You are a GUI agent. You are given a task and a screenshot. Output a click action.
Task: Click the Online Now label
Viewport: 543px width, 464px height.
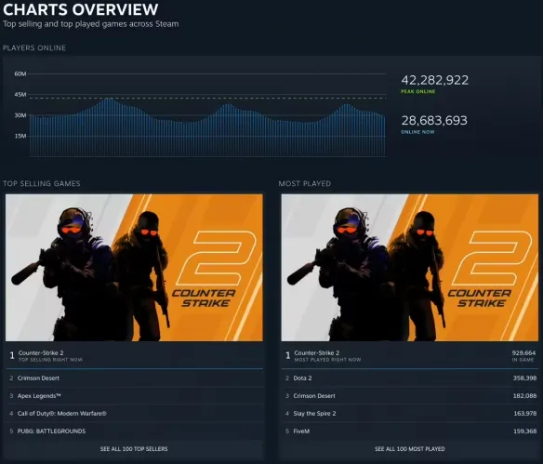tap(417, 132)
